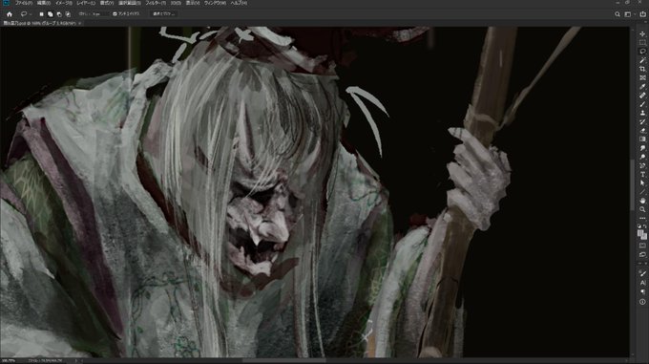Open the Window (ウィンドウ) menu
649x364 pixels.
tap(215, 3)
